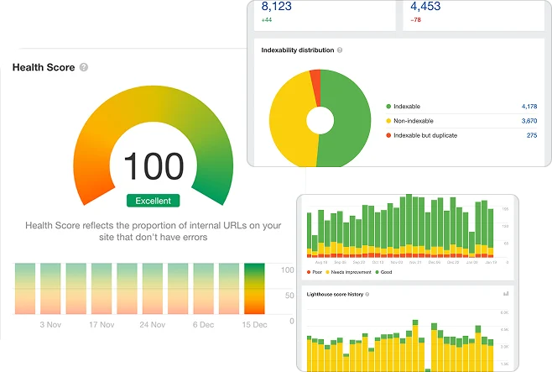
Task: Select the health score bar above 24 Nov
Action: (x=153, y=288)
